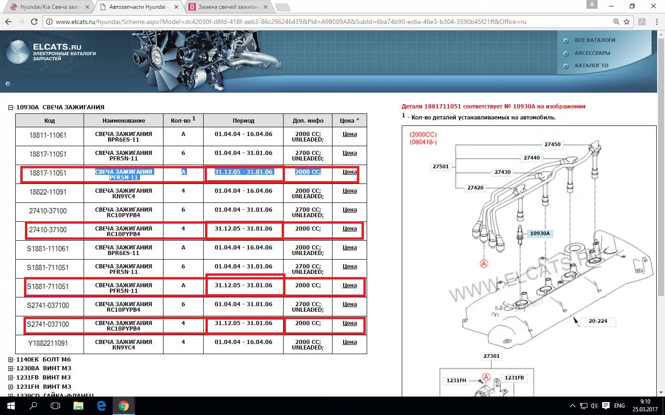
Task: Click the zoom magnifier icon in address bar
Action: point(616,22)
